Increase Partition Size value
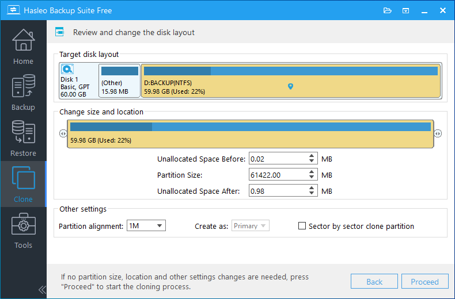 point(312,172)
